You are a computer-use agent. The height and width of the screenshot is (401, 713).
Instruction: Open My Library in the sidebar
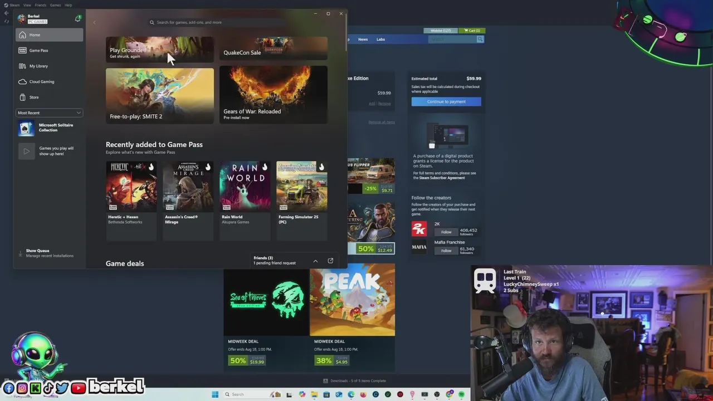pyautogui.click(x=49, y=66)
